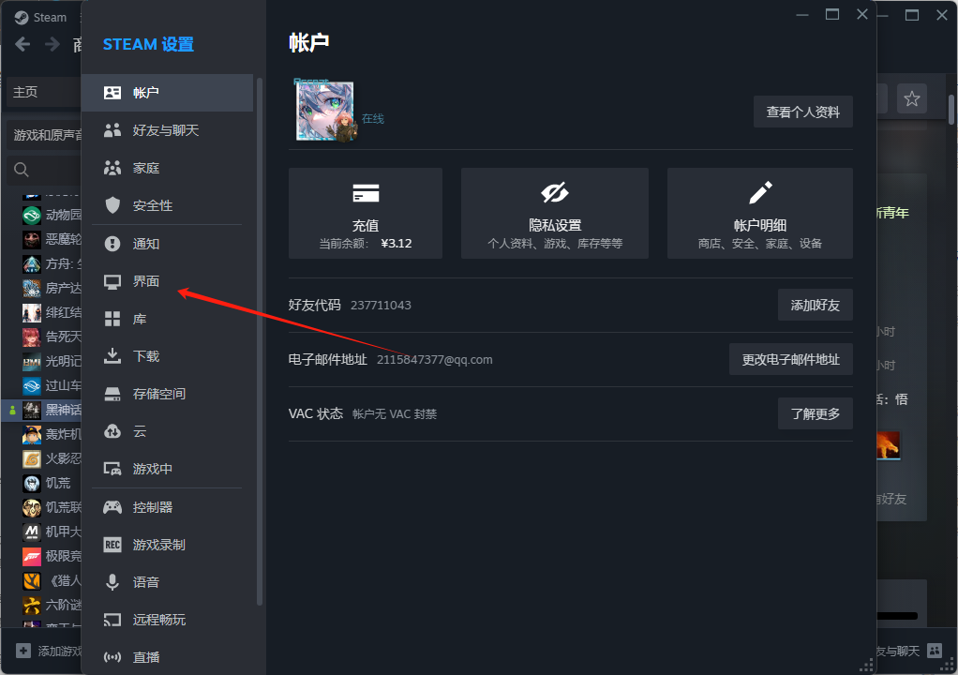Image resolution: width=958 pixels, height=675 pixels.
Task: Click the pencil icon for 帐户明细
Action: [760, 193]
